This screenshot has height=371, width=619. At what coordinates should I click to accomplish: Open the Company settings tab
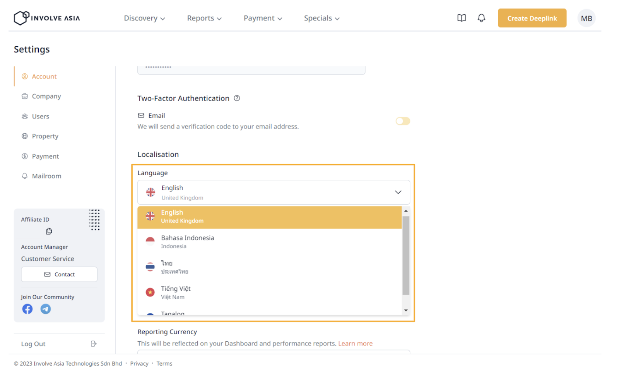(x=46, y=96)
